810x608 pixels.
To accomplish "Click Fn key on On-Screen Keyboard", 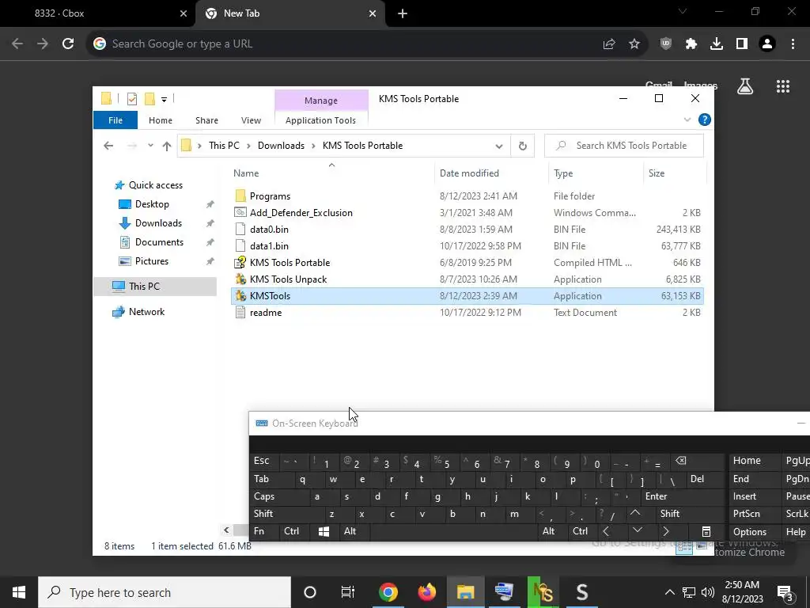I will click(264, 531).
